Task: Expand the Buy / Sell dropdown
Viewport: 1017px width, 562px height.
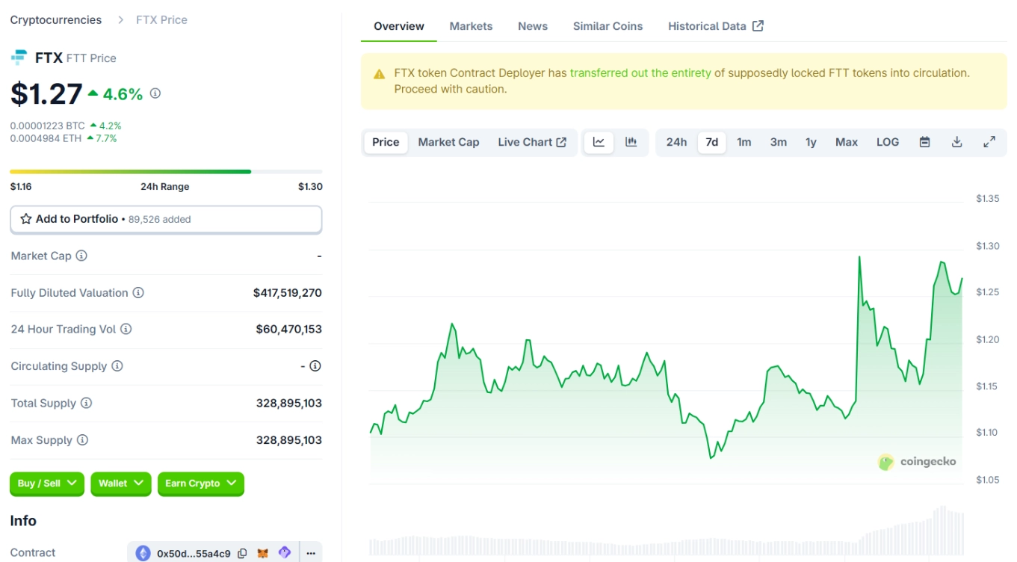Action: 47,484
